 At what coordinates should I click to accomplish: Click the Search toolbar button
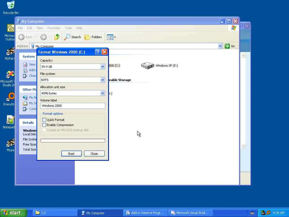pyautogui.click(x=73, y=37)
